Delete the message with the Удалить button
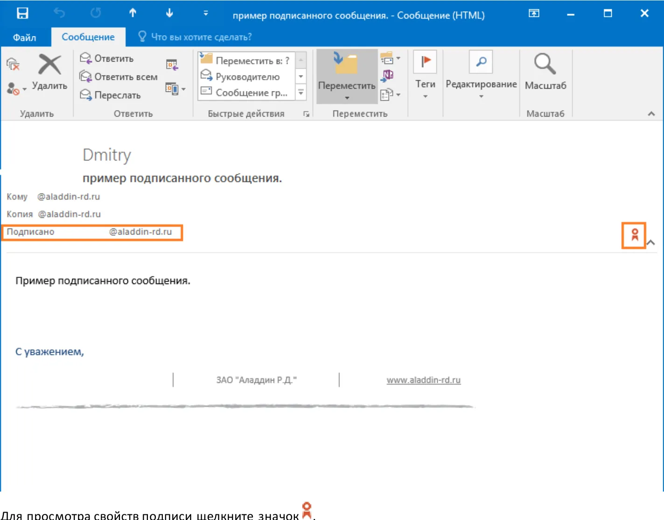Screen dimensions: 664x520 (x=49, y=72)
